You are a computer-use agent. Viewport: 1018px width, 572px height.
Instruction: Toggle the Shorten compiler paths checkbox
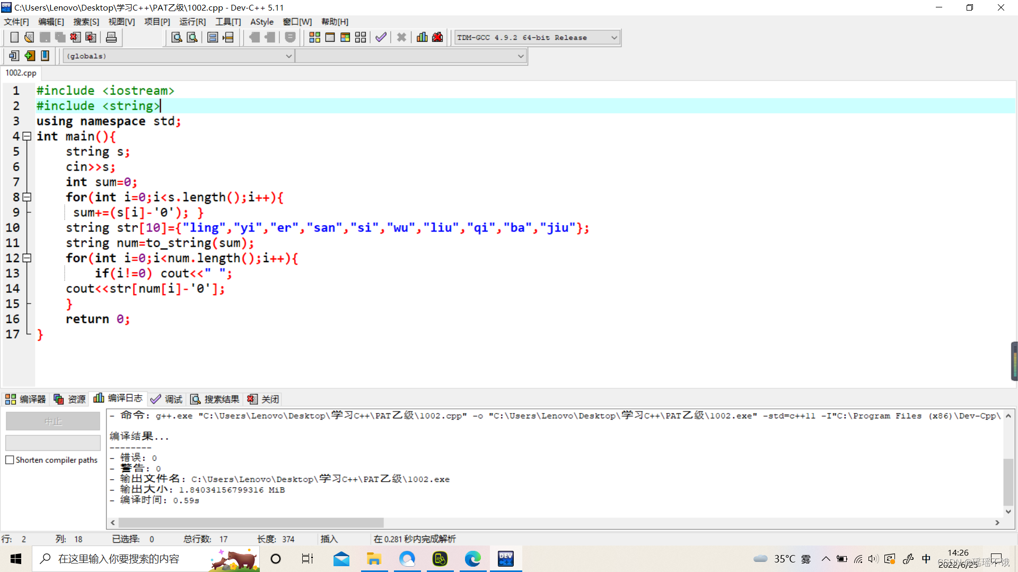pyautogui.click(x=10, y=460)
